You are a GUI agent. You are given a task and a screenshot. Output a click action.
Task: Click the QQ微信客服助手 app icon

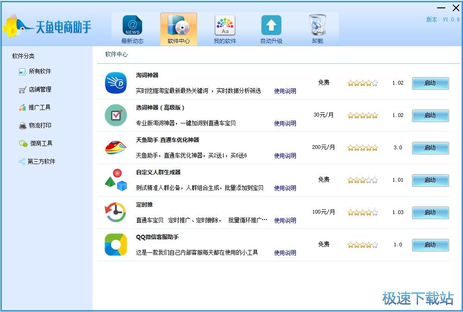[x=115, y=245]
